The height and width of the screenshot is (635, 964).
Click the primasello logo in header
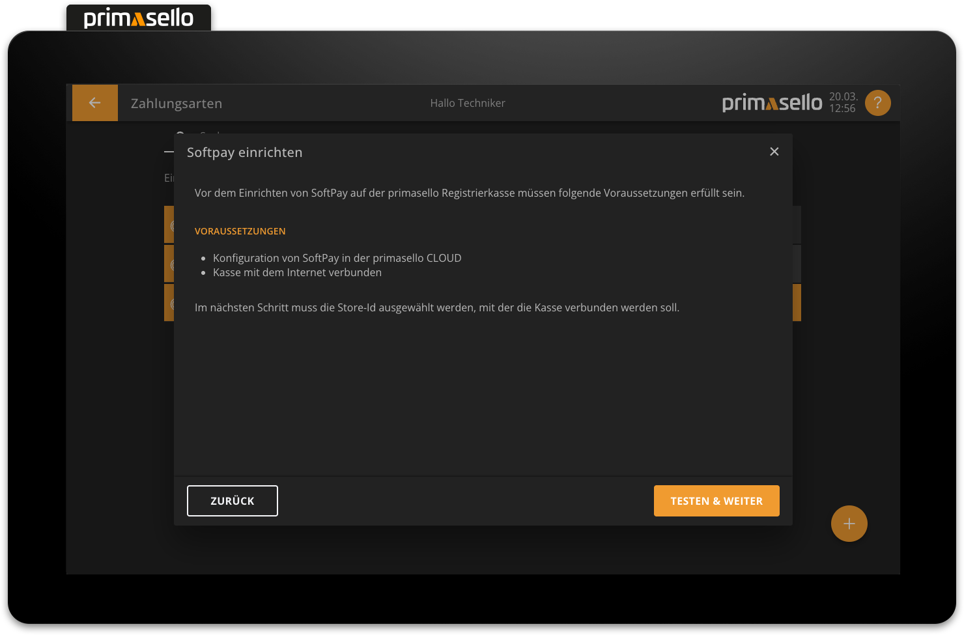[772, 103]
